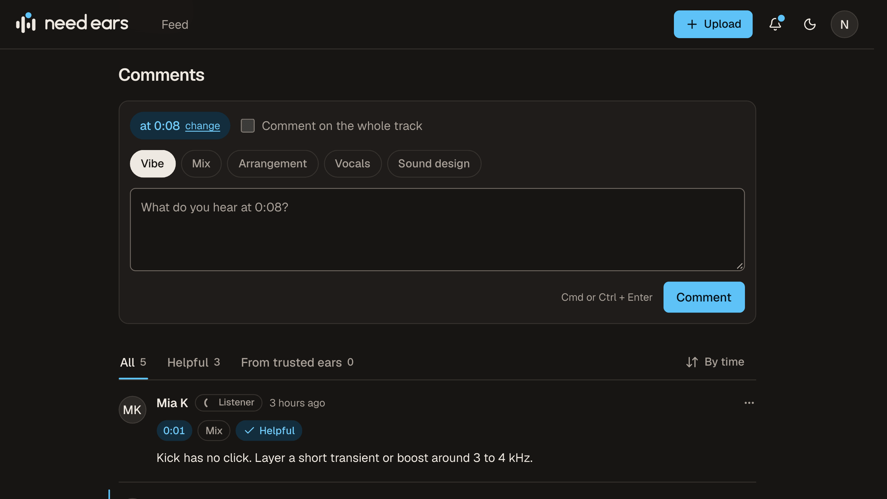Click the textarea resize handle

click(740, 266)
